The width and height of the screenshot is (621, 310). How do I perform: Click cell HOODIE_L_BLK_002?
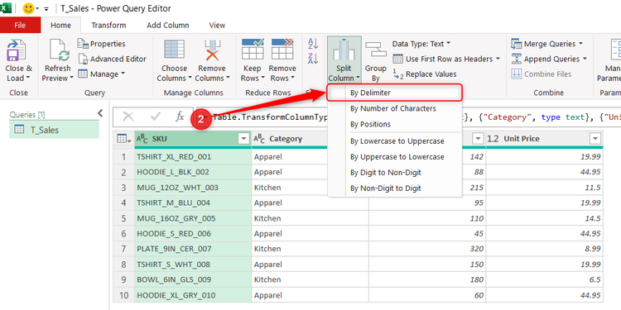tap(193, 173)
